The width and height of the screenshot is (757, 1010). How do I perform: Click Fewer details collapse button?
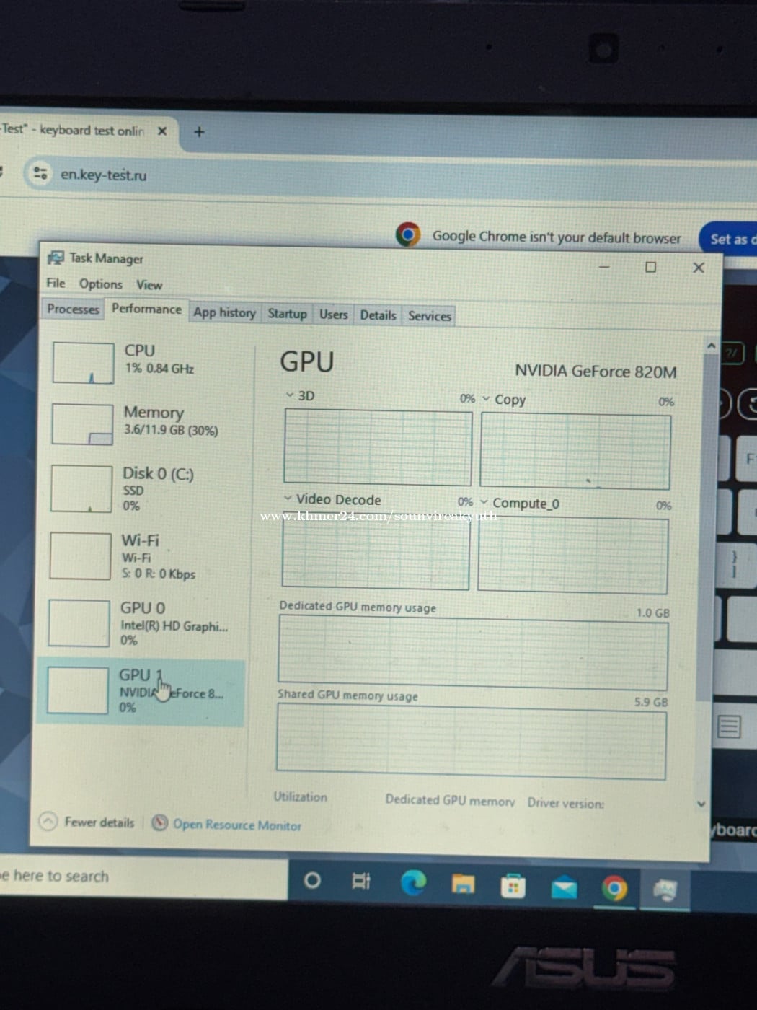coord(88,822)
